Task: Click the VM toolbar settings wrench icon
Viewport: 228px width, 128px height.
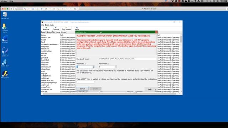Action: [25, 9]
